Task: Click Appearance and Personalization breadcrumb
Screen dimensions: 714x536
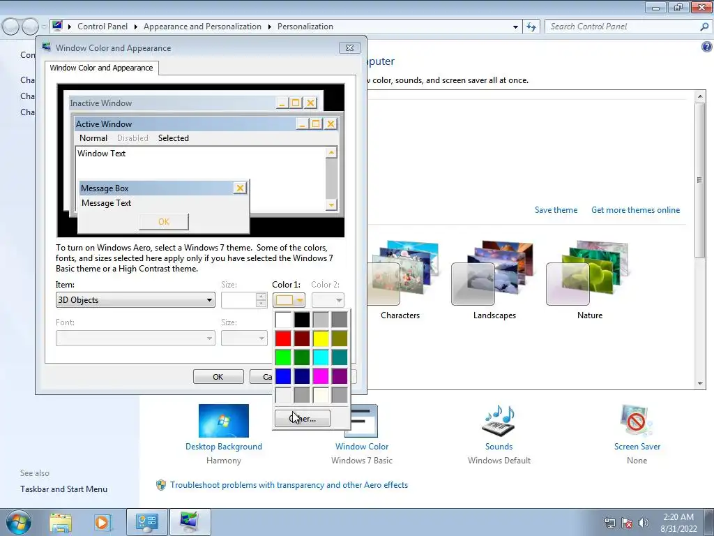Action: coord(203,27)
